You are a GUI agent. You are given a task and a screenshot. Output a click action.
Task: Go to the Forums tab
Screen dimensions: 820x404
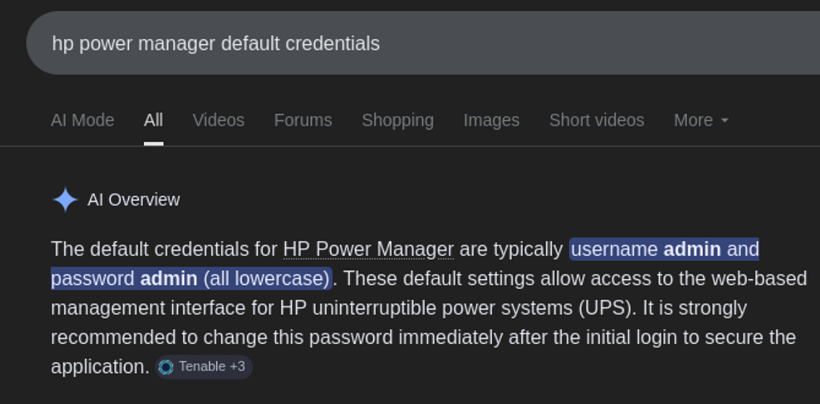303,120
